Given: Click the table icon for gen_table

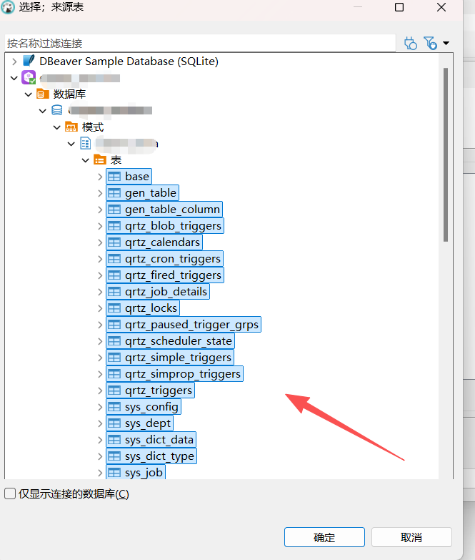Looking at the screenshot, I should [114, 193].
